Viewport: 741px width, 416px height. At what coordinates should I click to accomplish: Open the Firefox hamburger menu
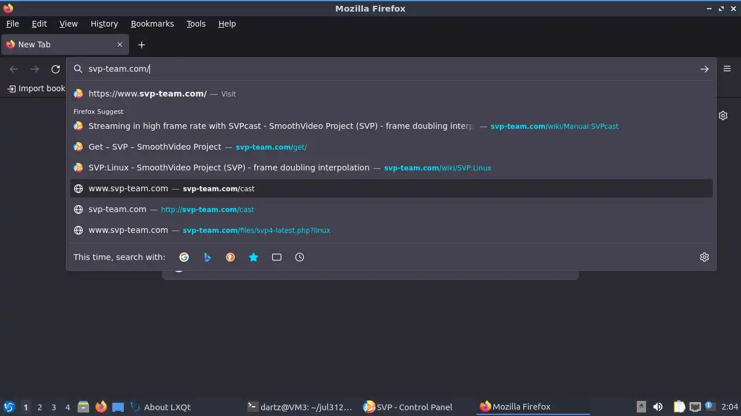click(727, 68)
